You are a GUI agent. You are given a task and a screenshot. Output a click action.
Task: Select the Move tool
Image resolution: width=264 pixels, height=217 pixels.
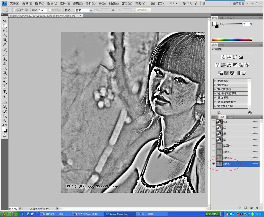point(5,21)
